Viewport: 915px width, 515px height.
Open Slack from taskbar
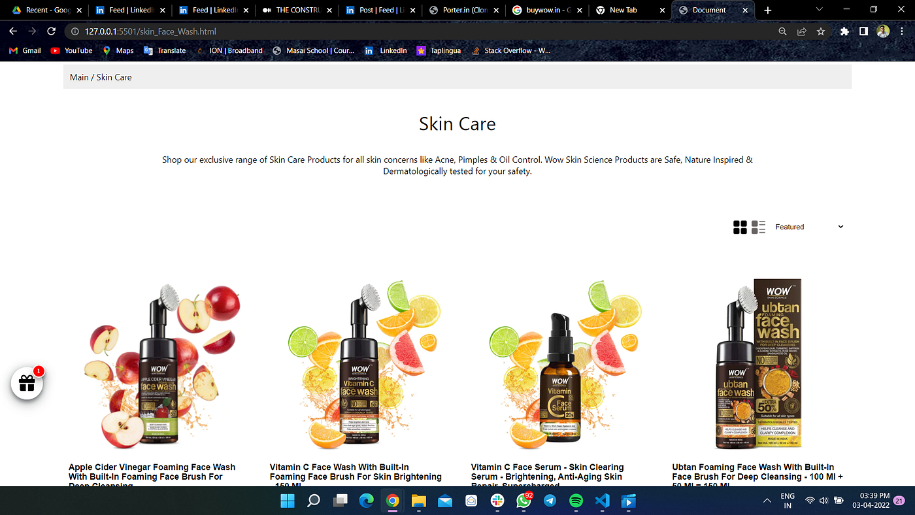(x=497, y=501)
